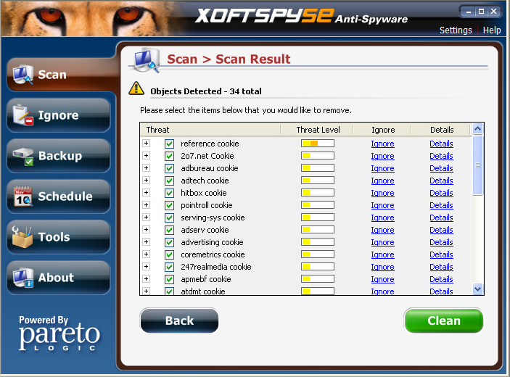Uncheck the serving-sys cookie checkbox
510x377 pixels.
click(x=169, y=217)
